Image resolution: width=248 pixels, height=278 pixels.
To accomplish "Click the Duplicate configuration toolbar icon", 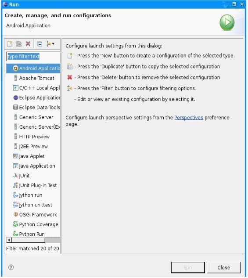I will click(x=18, y=44).
